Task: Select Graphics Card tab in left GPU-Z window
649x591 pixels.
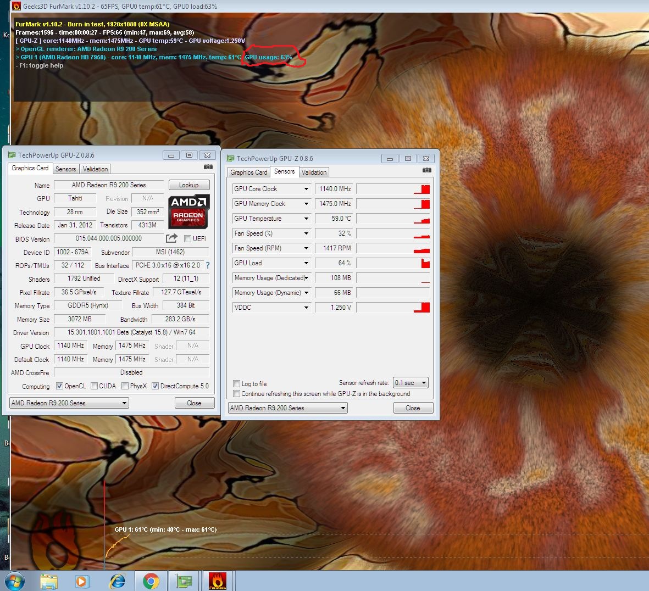Action: [x=30, y=168]
